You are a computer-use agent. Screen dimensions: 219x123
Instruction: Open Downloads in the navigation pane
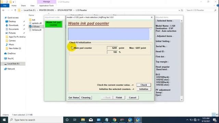point(13,25)
